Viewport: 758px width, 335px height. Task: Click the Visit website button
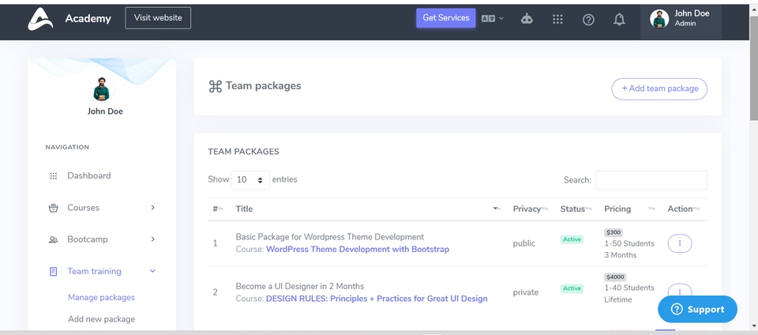158,18
